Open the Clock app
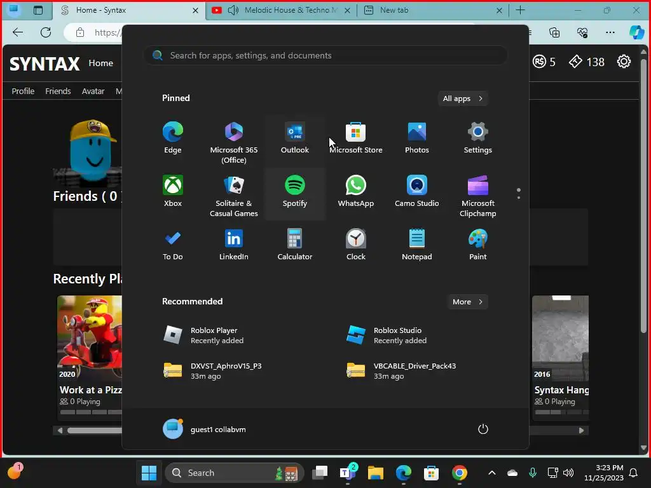Screen dimensions: 651x488 click(356, 245)
